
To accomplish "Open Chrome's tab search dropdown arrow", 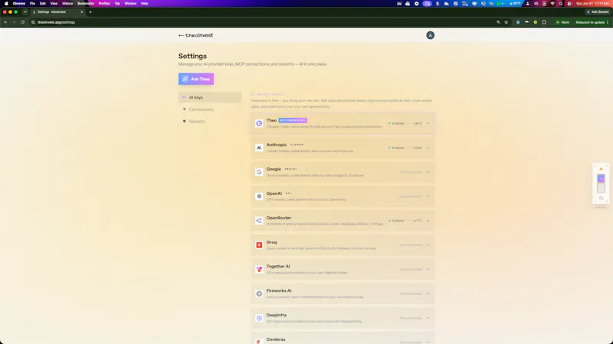I will click(25, 12).
